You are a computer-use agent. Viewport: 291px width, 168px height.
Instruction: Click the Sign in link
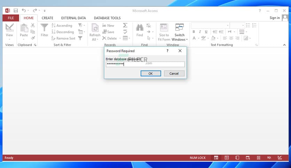click(x=275, y=18)
